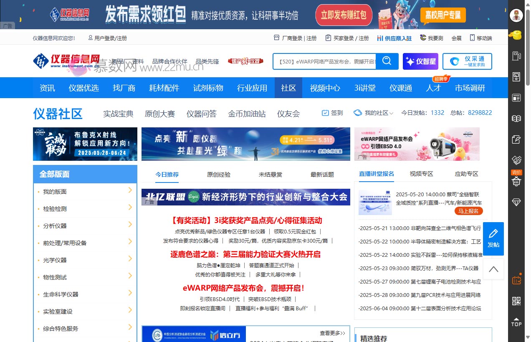Switch to the 原创经验 tab
The width and height of the screenshot is (531, 342).
click(218, 174)
